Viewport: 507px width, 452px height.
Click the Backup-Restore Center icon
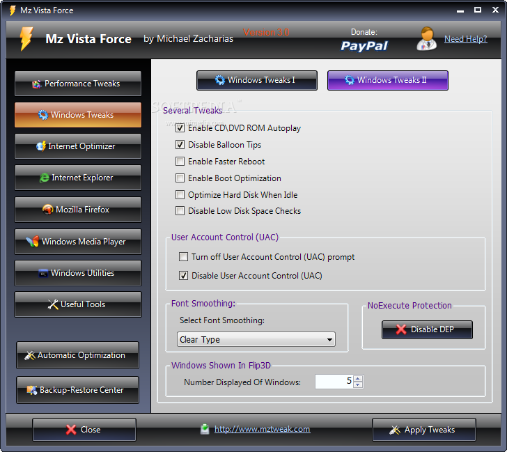pos(32,390)
